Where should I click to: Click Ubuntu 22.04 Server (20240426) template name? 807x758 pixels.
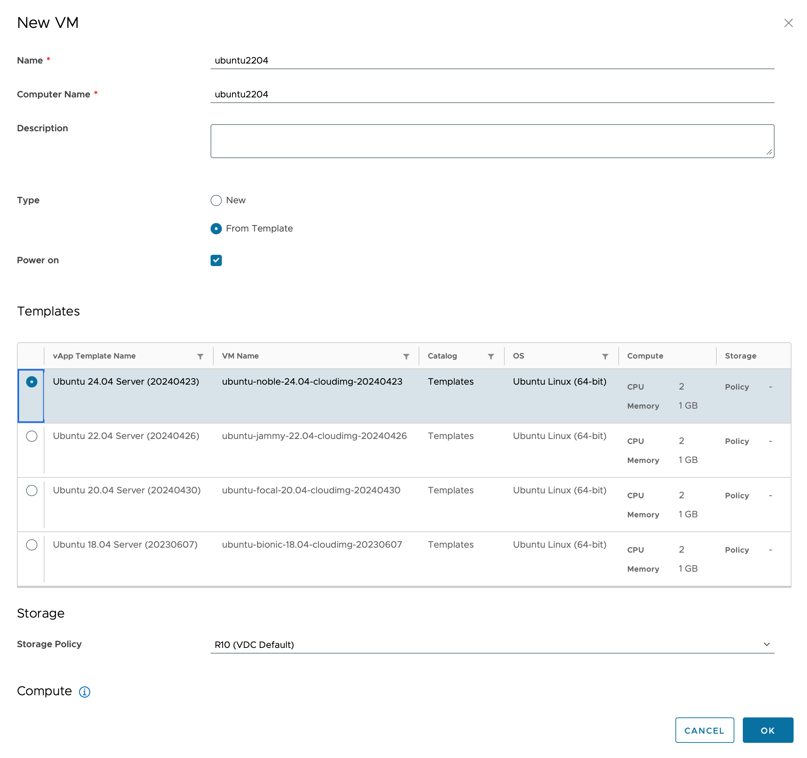point(126,436)
